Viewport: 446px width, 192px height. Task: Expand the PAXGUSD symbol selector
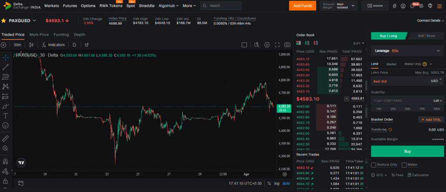click(x=34, y=20)
